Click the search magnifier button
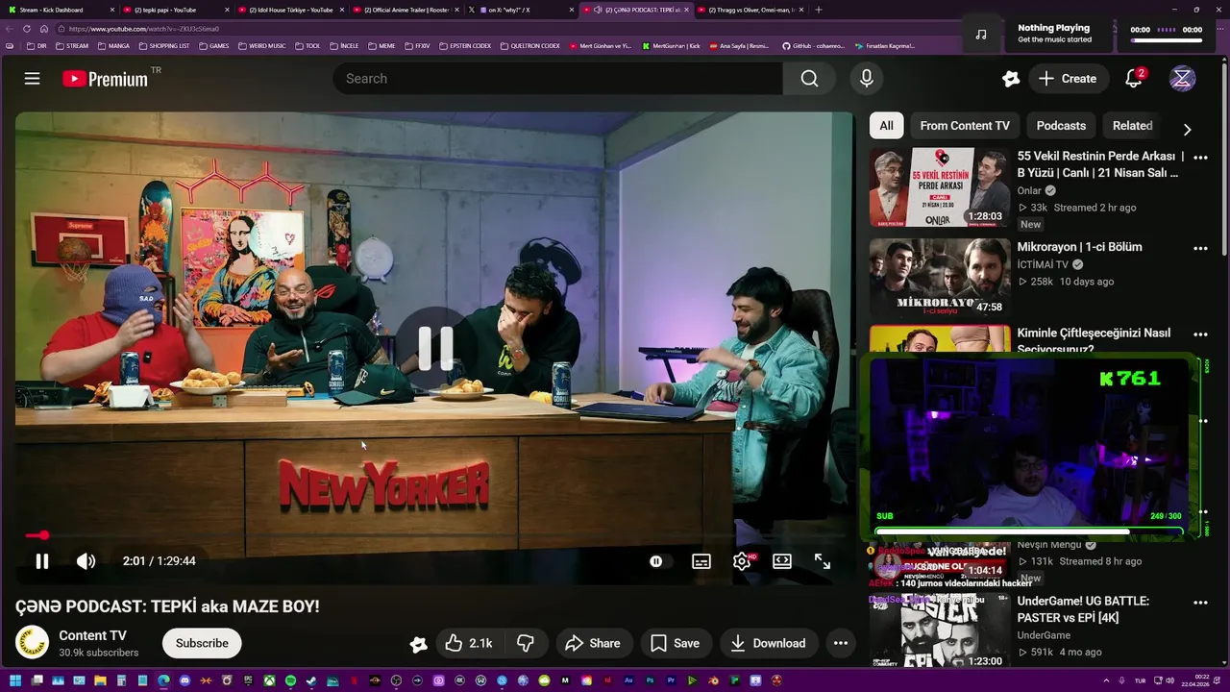1230x692 pixels. pyautogui.click(x=809, y=79)
